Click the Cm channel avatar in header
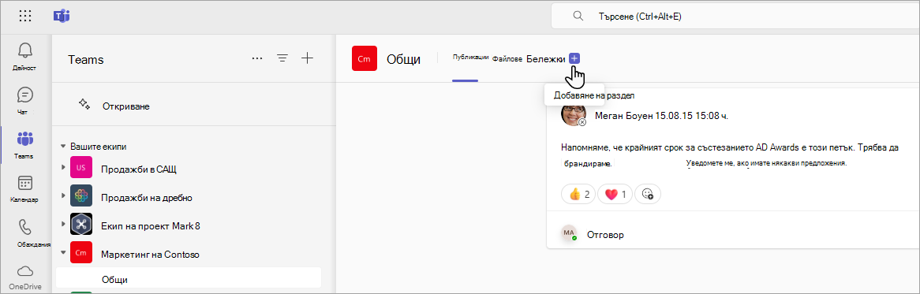Screen dimensions: 920x294 click(x=365, y=58)
